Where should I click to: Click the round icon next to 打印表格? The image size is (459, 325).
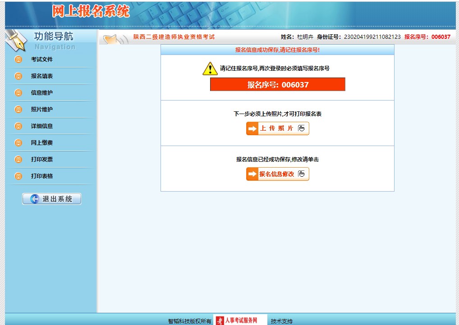coord(18,176)
